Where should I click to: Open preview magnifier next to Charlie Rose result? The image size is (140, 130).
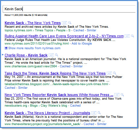56,55
